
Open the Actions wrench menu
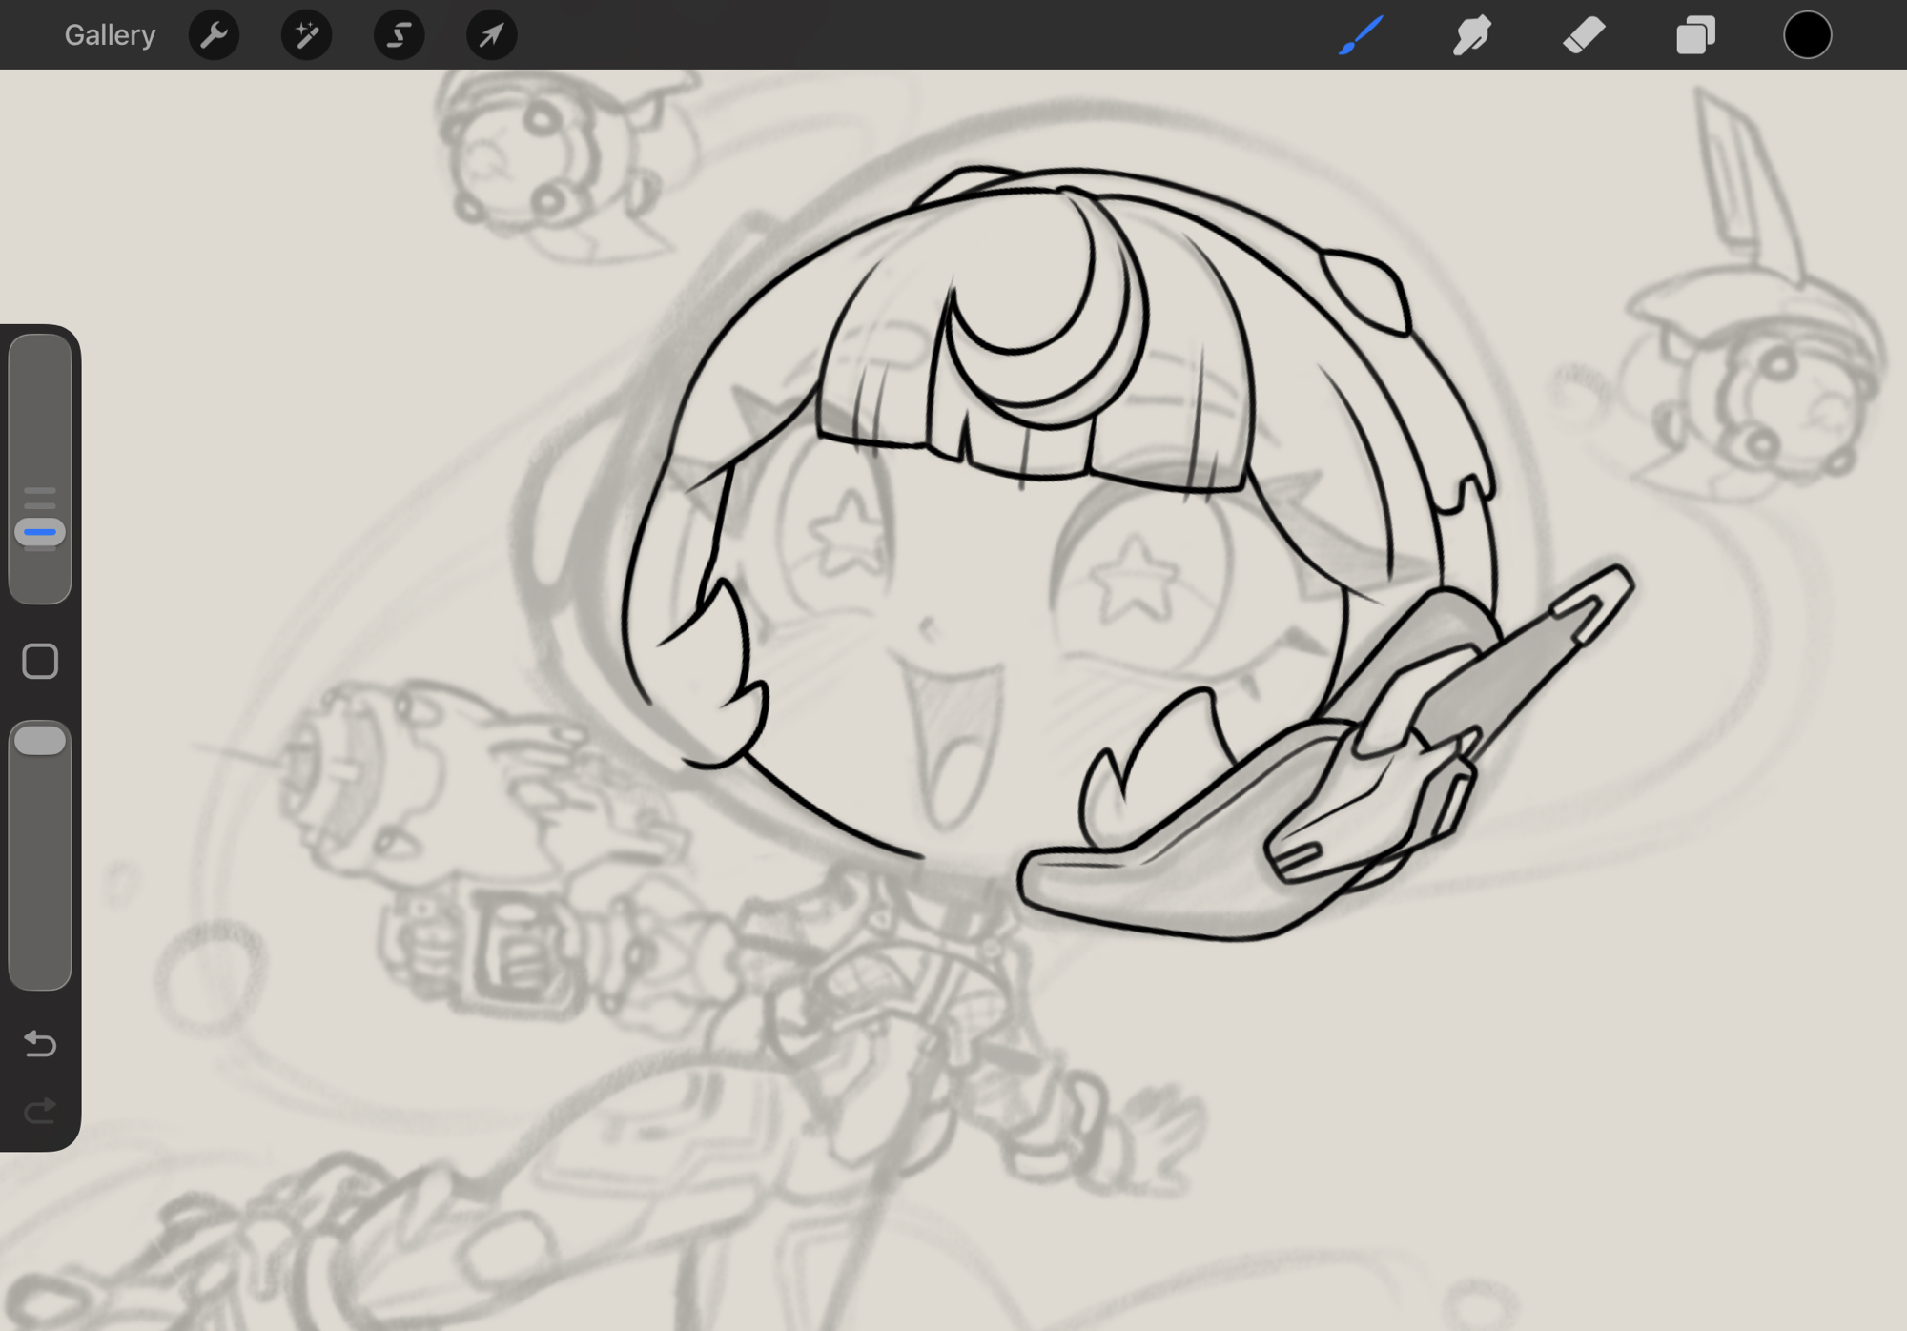click(x=214, y=35)
